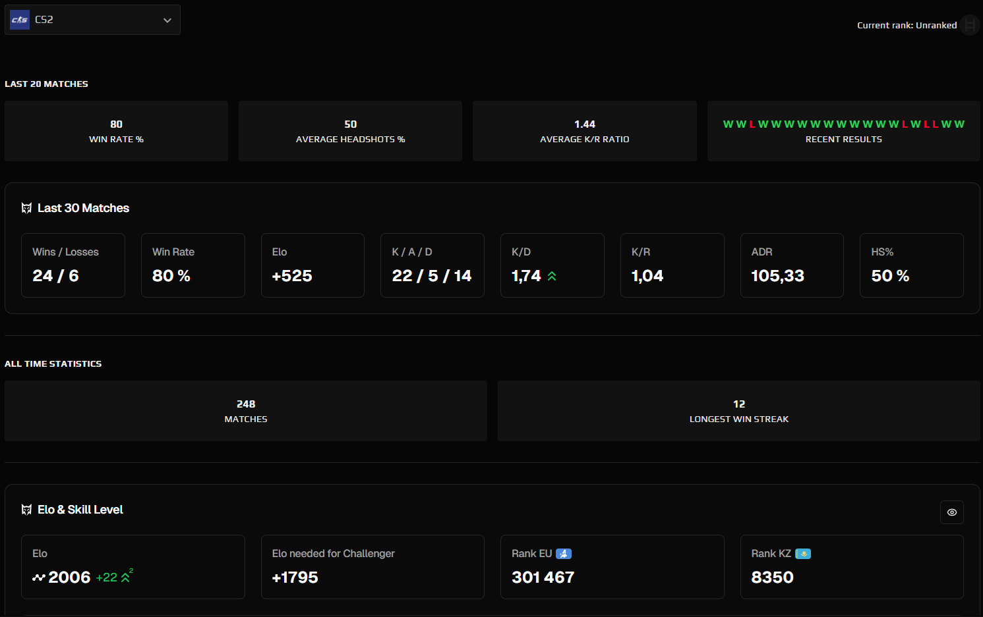Click the Elo needed for Challenger card
Screen dimensions: 983x617
pos(372,567)
